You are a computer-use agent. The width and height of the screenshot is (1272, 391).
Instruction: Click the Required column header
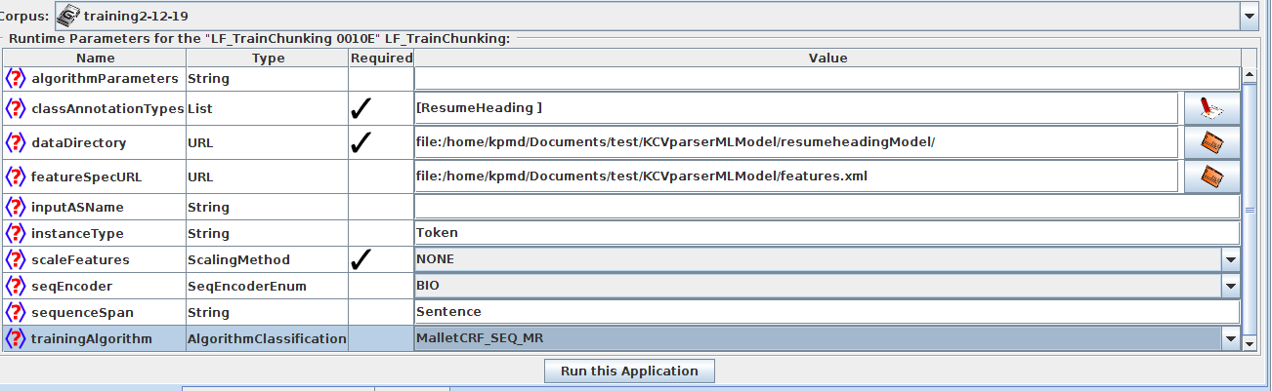coord(382,58)
